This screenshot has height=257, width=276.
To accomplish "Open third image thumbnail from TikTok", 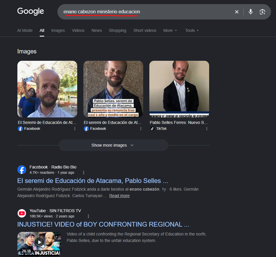I will [x=179, y=89].
